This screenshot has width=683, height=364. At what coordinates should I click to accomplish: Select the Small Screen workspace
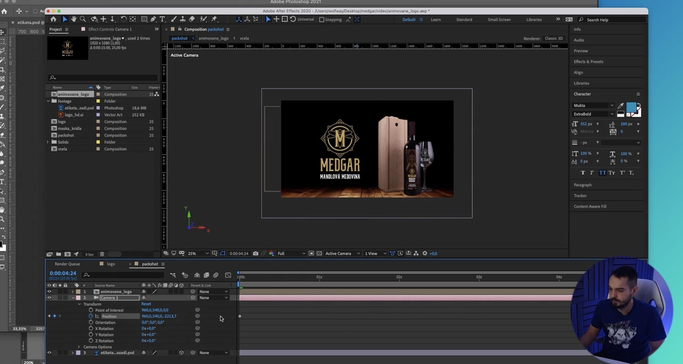(499, 20)
